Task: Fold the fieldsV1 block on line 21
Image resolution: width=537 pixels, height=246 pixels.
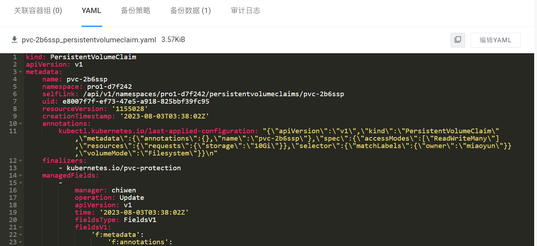Action: [21, 227]
